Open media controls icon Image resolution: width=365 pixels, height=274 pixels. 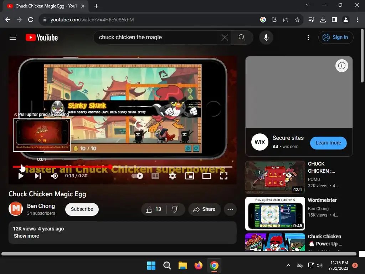(312, 20)
